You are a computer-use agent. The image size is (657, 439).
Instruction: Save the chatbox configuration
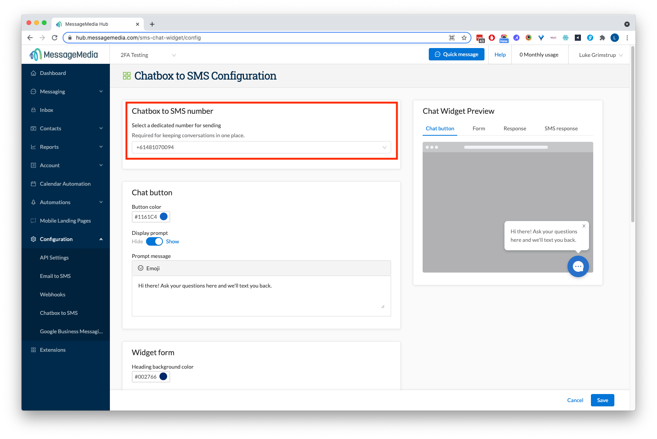click(x=602, y=400)
